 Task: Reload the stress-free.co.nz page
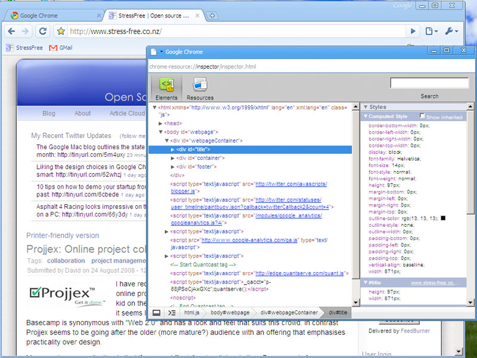pos(43,31)
